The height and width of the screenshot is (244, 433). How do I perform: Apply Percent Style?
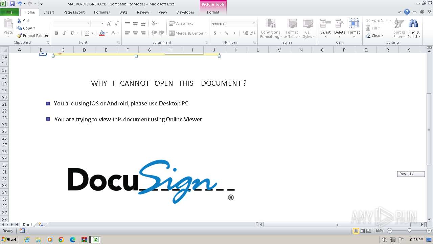click(226, 33)
